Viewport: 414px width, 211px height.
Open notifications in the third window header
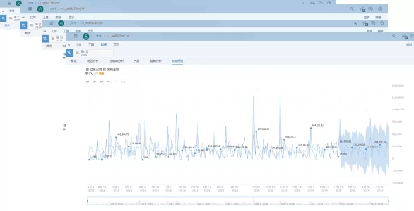point(365,23)
